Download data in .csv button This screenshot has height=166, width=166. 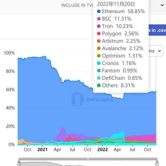tap(157, 30)
